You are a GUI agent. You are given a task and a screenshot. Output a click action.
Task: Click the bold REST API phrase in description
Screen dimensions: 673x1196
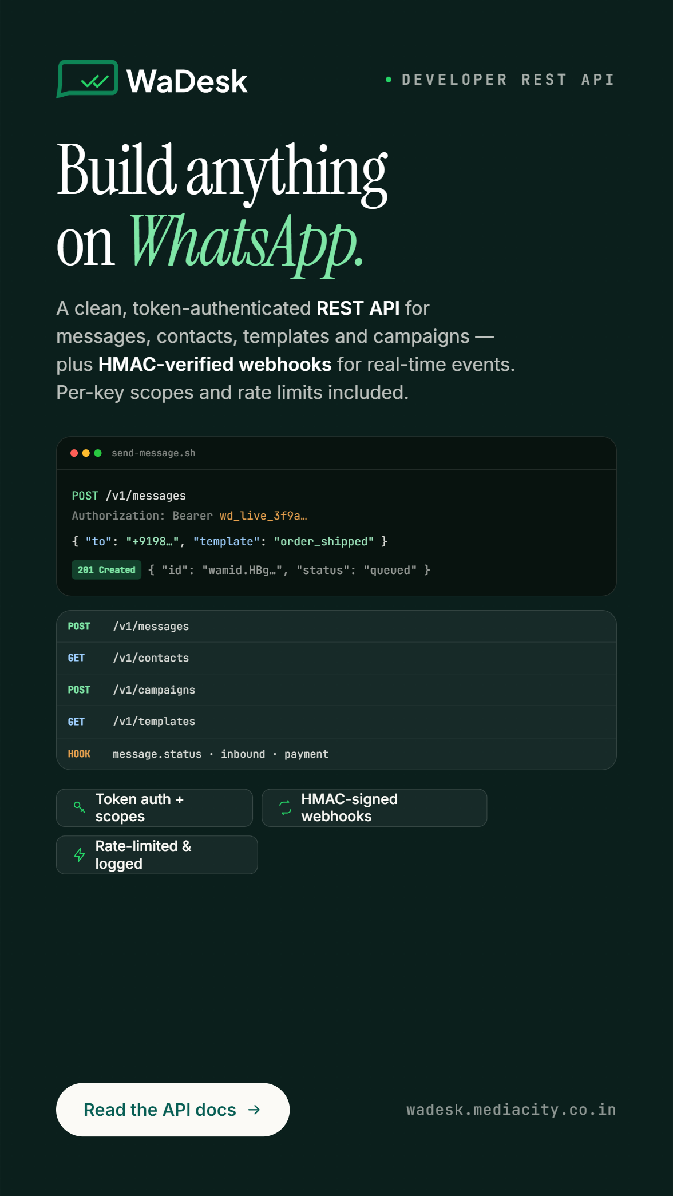pyautogui.click(x=358, y=308)
